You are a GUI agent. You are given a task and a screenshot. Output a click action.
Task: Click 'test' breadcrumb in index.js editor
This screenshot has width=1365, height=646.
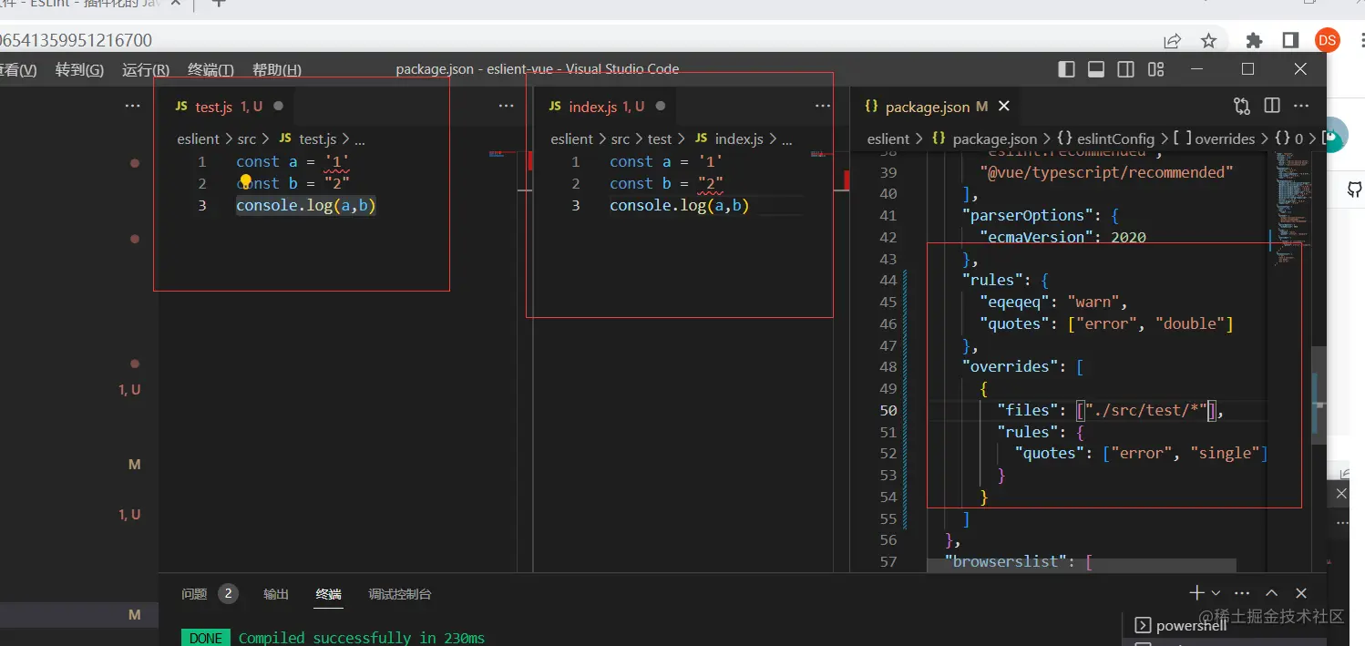[x=660, y=139]
